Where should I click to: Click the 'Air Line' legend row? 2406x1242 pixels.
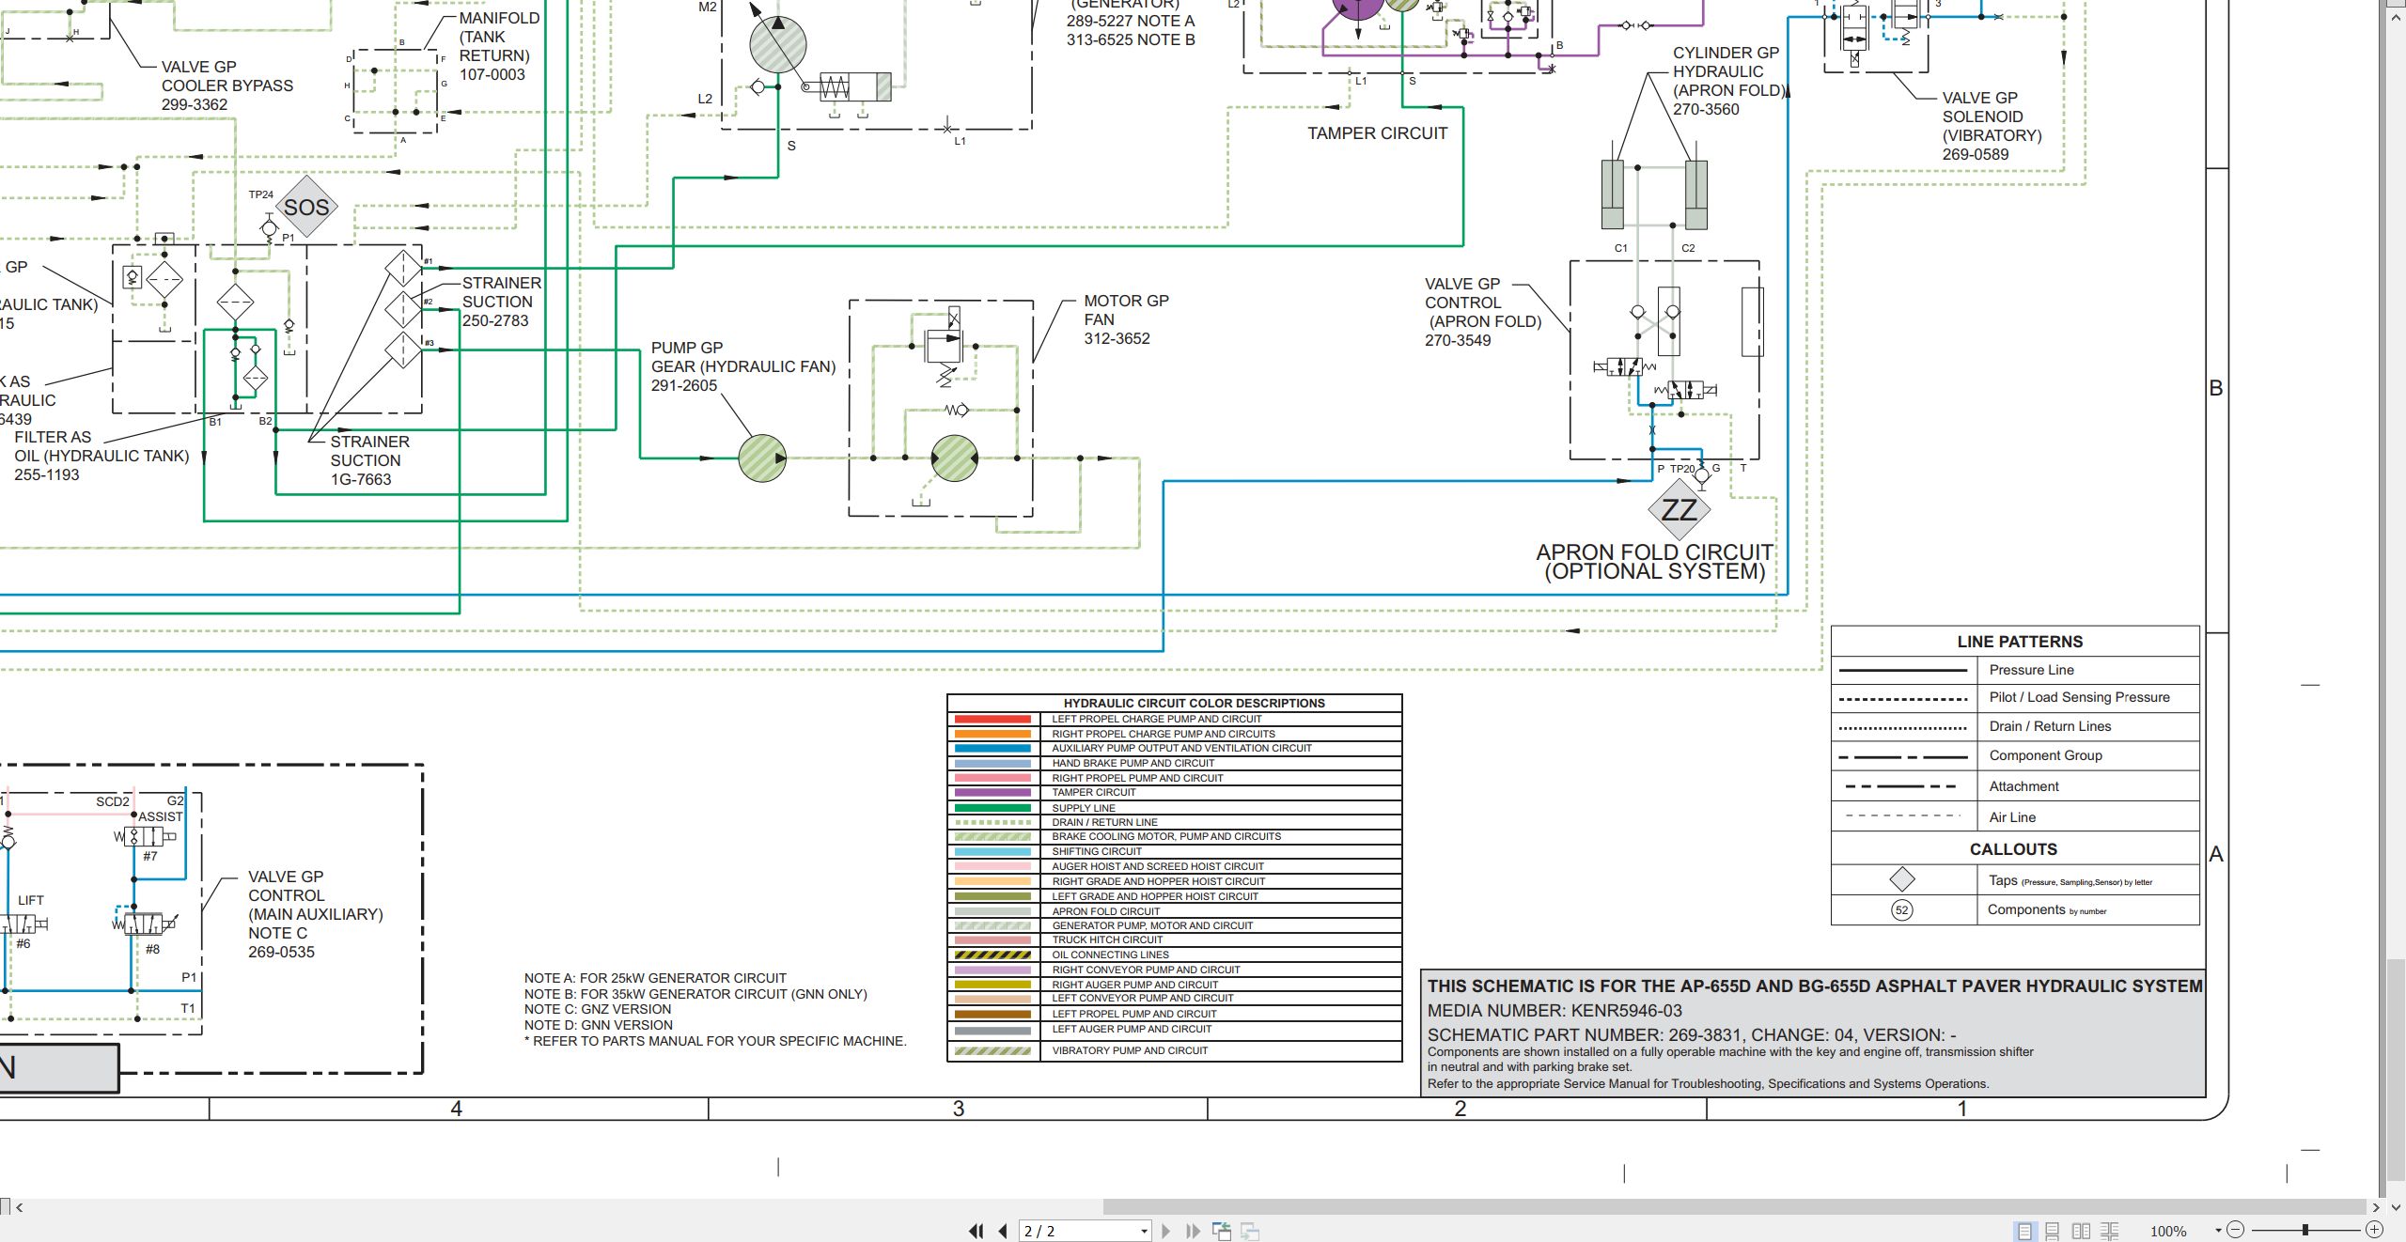pyautogui.click(x=2015, y=817)
